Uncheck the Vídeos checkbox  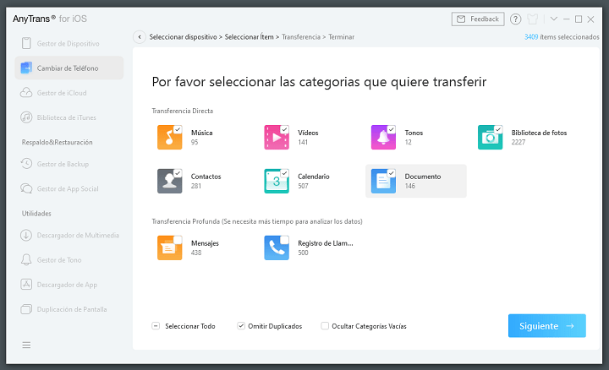pyautogui.click(x=285, y=129)
